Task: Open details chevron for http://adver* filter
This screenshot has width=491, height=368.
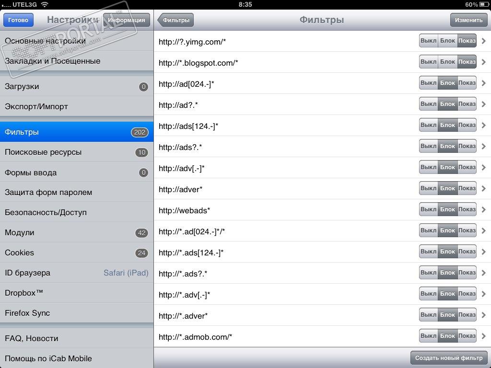Action: tap(484, 188)
